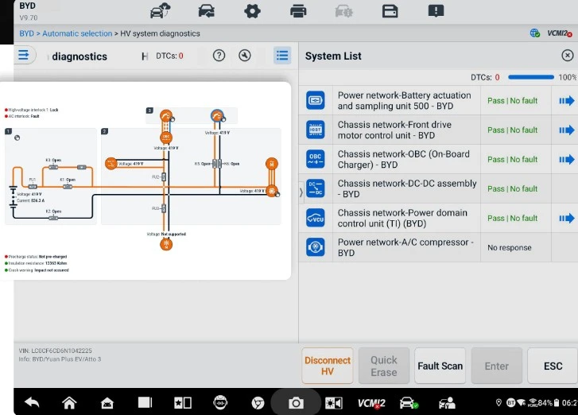Click the vehicle connected car icon
The height and width of the screenshot is (415, 578).
click(x=409, y=403)
